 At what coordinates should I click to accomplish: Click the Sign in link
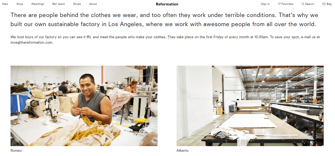265,4
